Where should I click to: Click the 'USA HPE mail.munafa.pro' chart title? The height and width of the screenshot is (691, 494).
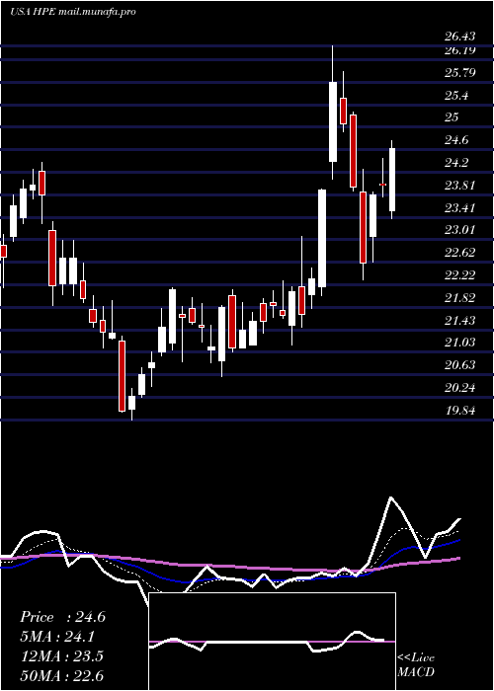point(72,12)
